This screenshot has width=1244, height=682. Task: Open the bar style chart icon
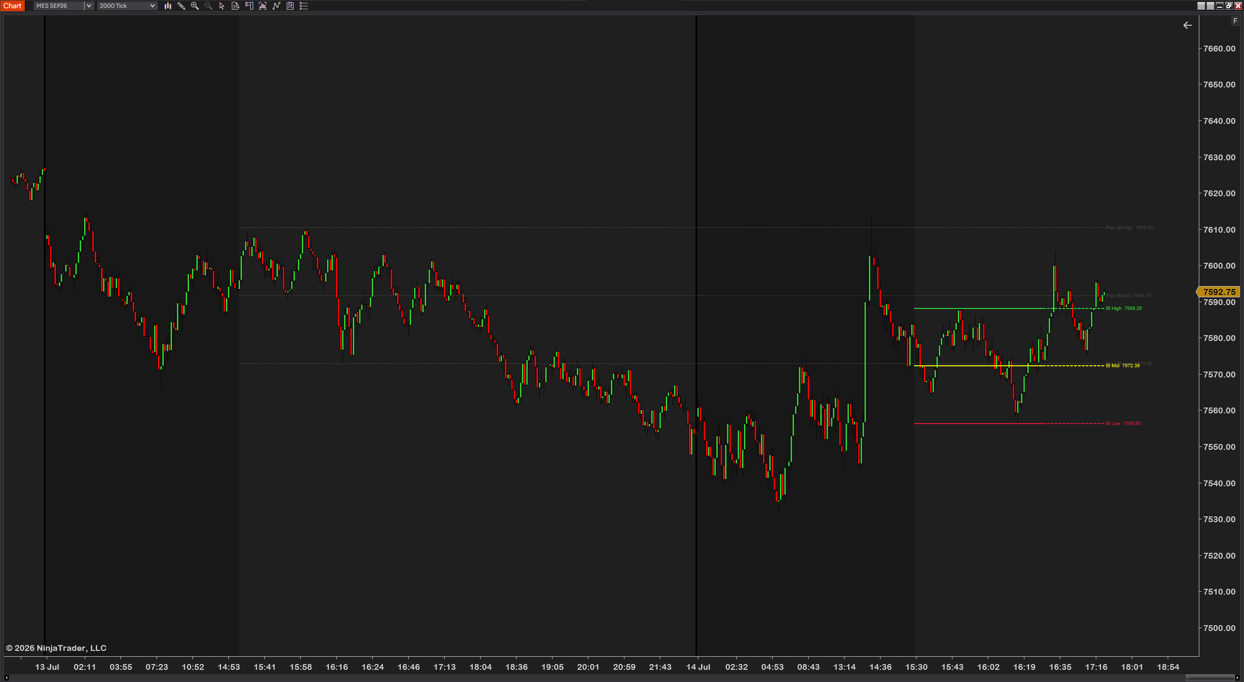point(168,6)
